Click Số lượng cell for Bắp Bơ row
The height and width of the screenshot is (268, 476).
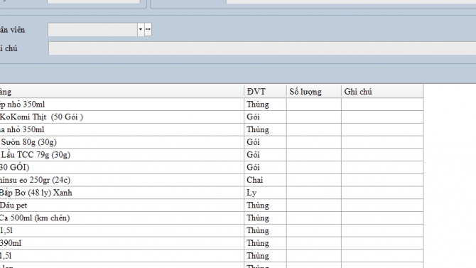click(314, 193)
